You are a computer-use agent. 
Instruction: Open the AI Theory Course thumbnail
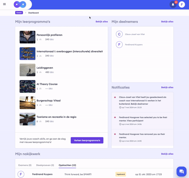pos(27,86)
